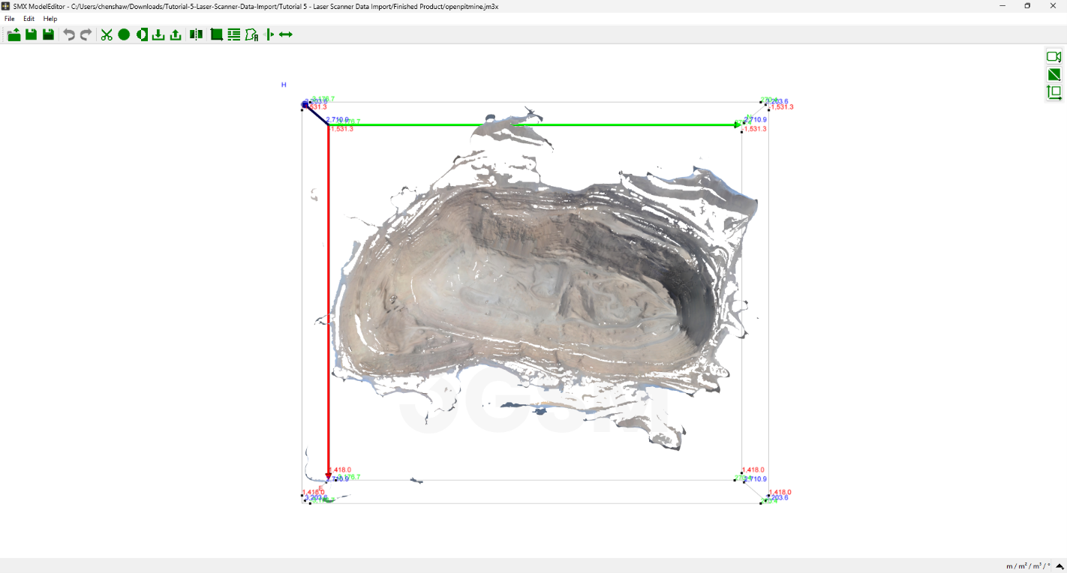Click the mirror/flip model icon
The image size is (1067, 573).
196,34
